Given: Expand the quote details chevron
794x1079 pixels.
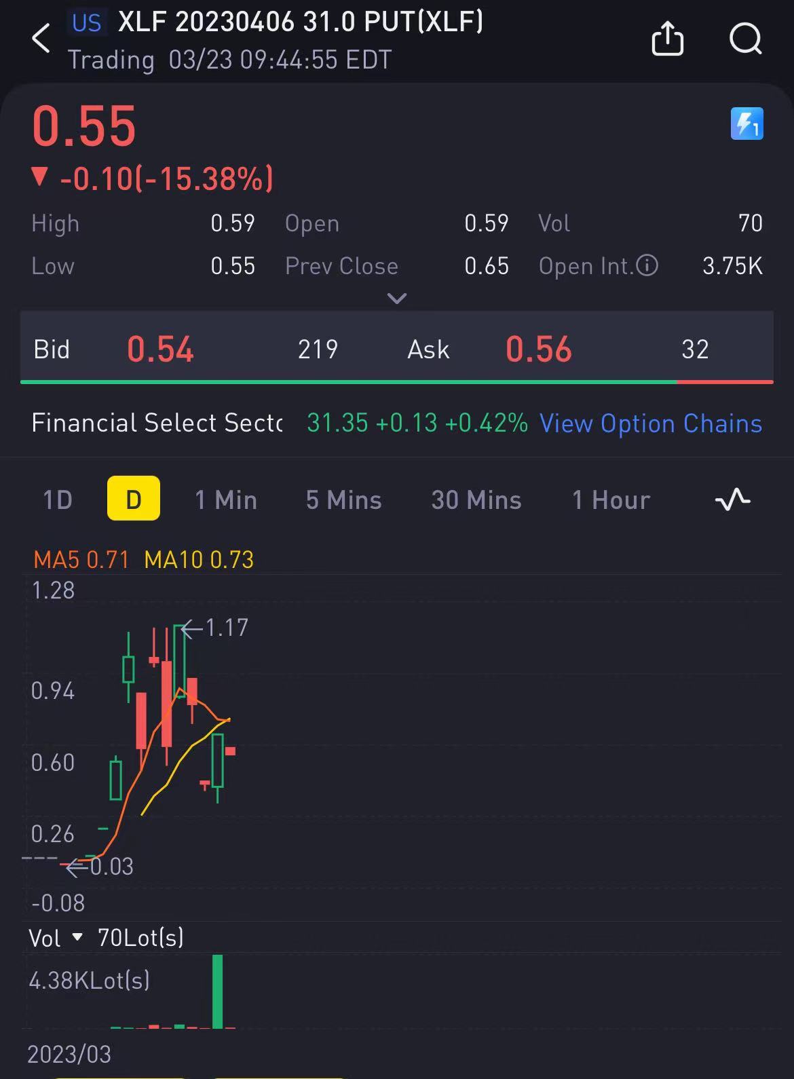Looking at the screenshot, I should 397,299.
